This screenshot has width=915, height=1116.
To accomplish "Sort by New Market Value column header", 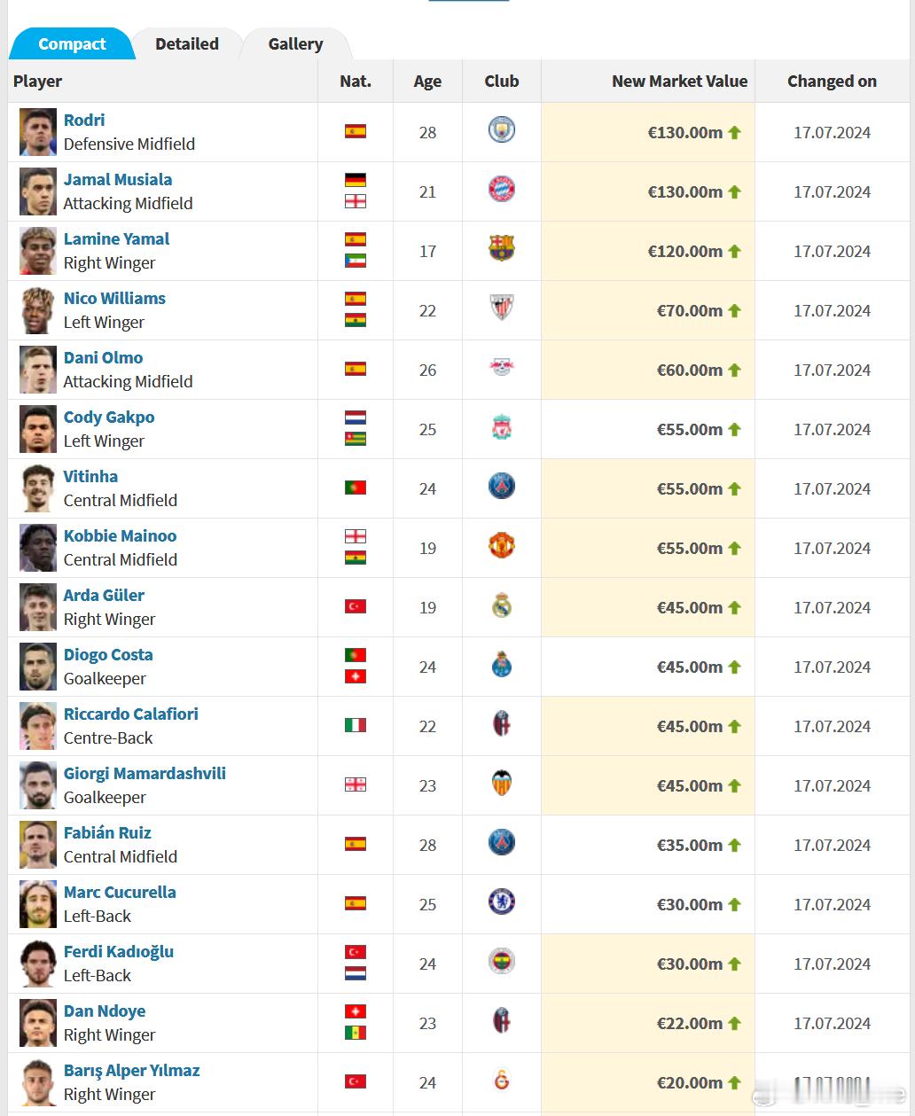I will pos(679,81).
